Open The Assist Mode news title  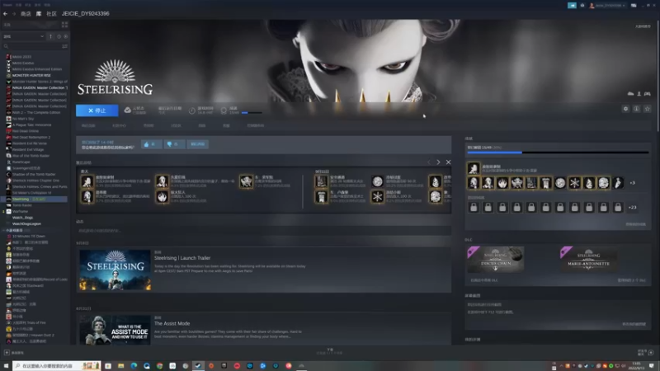click(172, 323)
